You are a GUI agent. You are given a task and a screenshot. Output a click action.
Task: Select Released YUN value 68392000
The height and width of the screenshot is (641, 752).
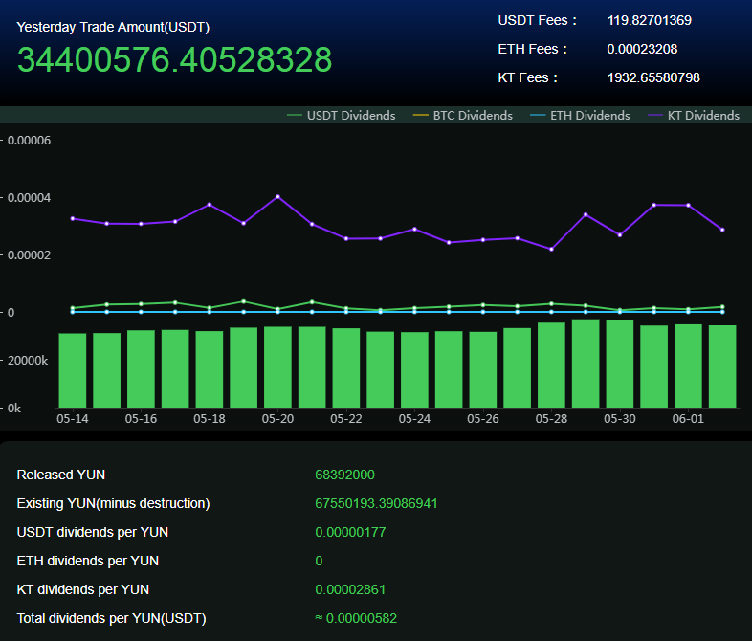(x=344, y=475)
